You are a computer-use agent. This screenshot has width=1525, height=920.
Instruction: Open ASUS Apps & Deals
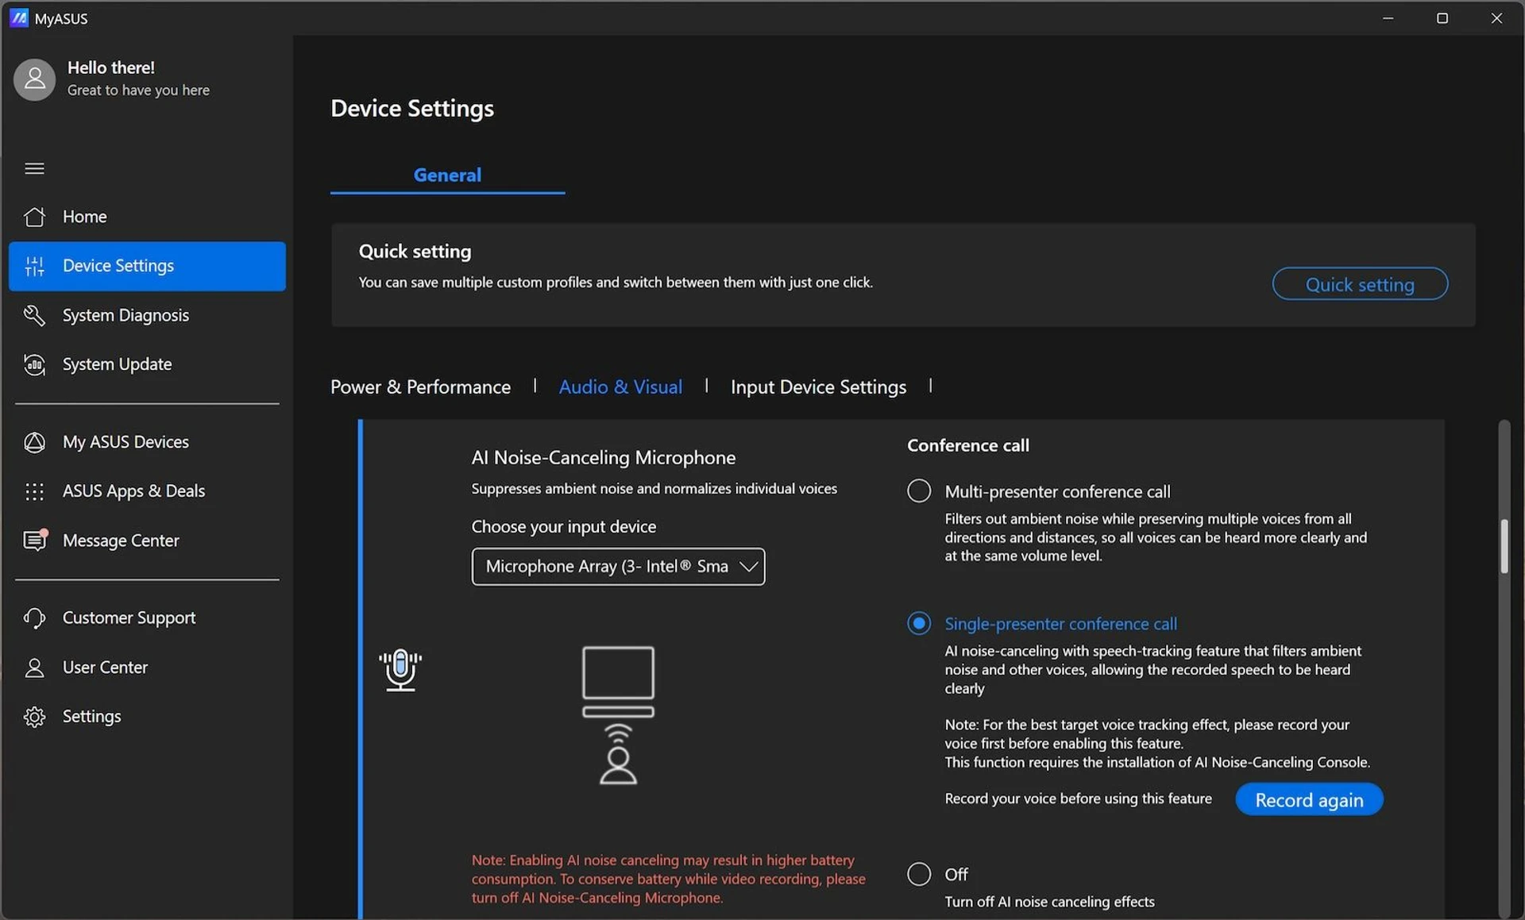click(x=147, y=491)
